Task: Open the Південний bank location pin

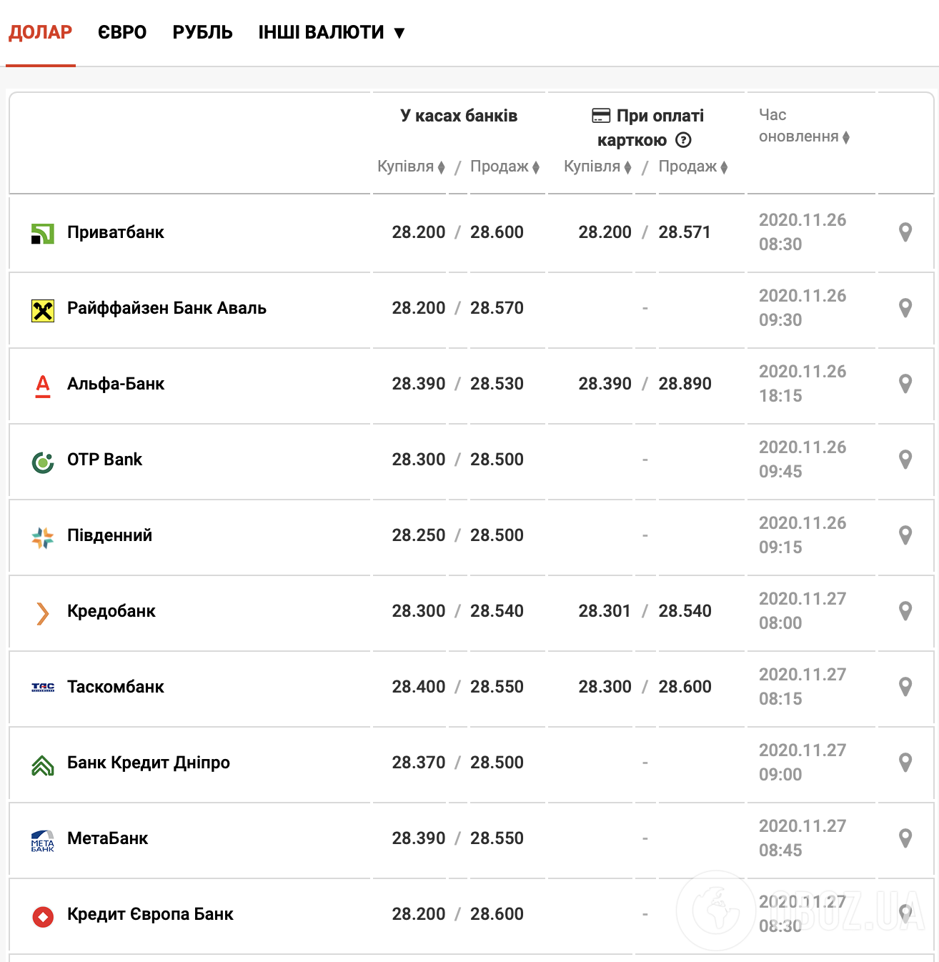Action: coord(905,535)
